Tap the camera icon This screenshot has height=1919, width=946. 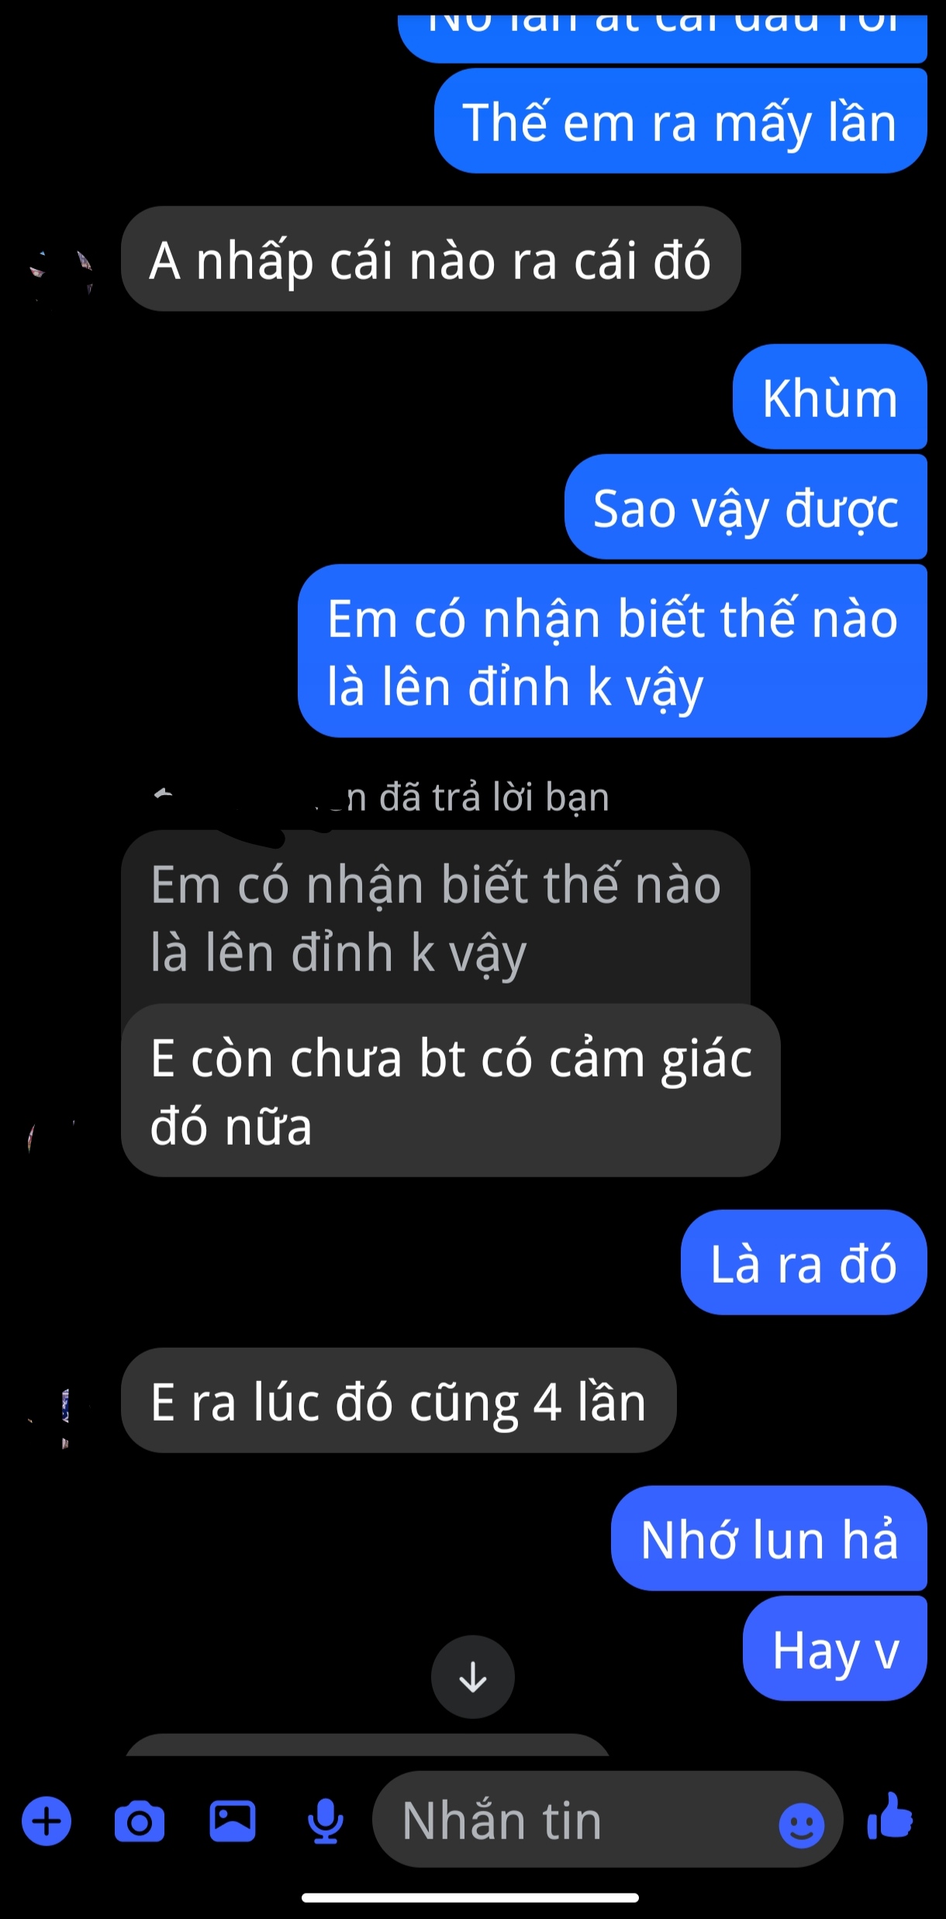pos(140,1821)
